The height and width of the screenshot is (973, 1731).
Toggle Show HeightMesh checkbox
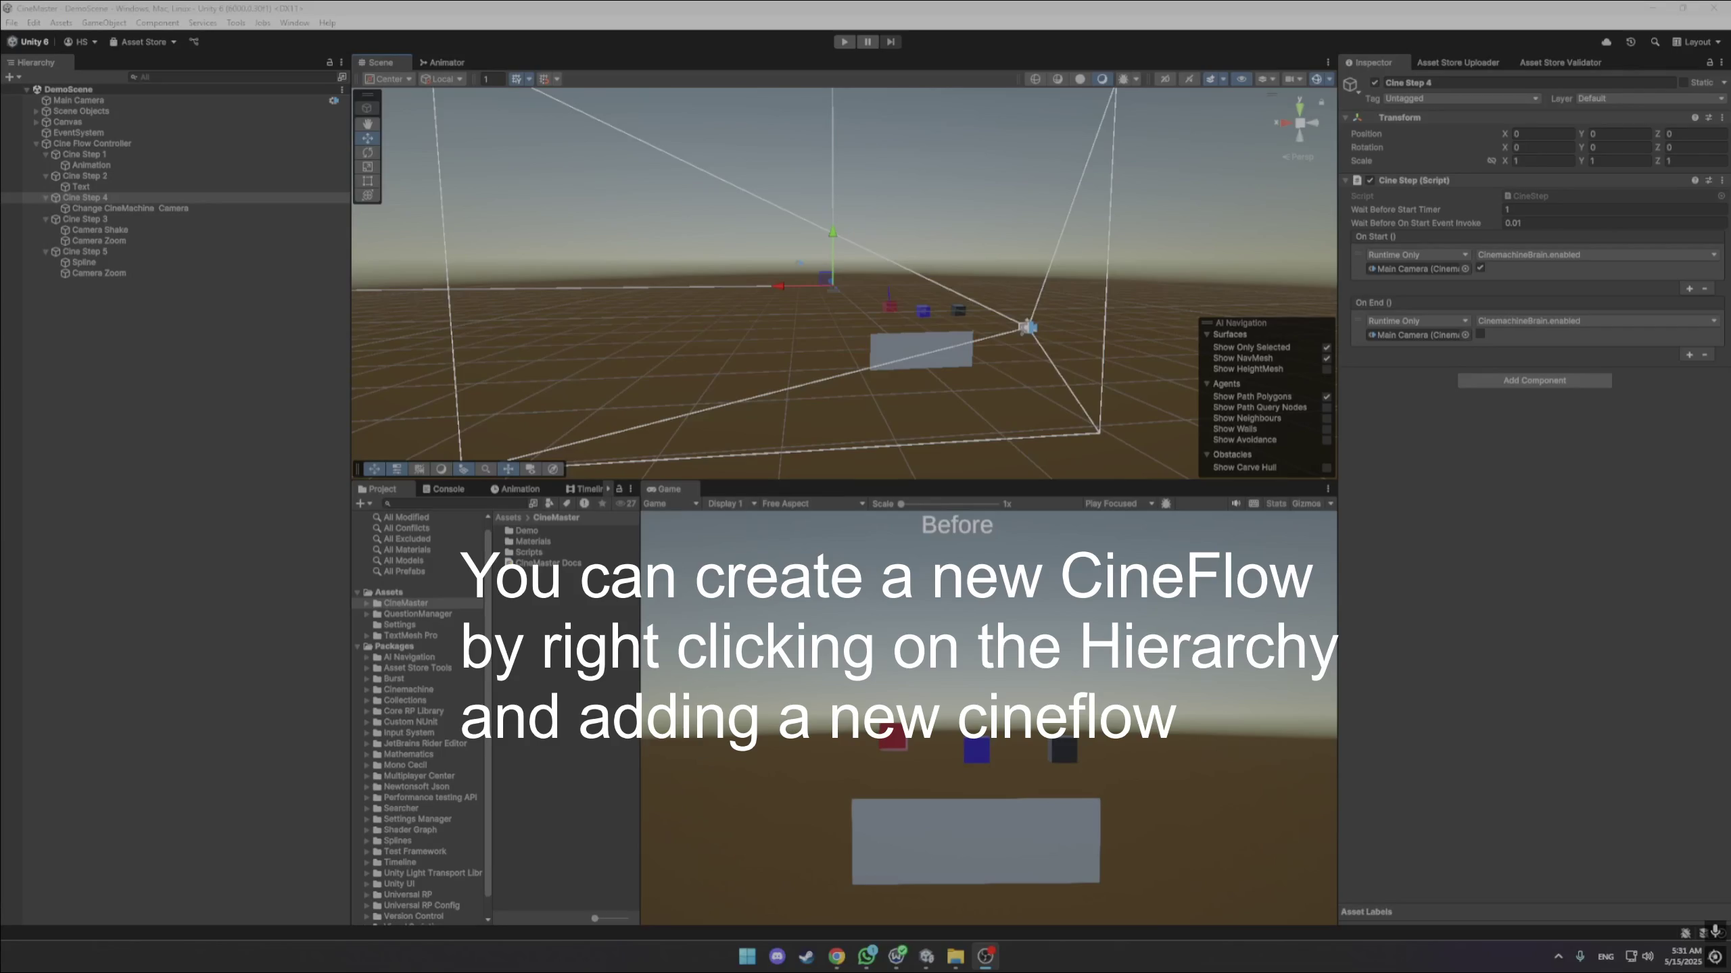pyautogui.click(x=1327, y=369)
